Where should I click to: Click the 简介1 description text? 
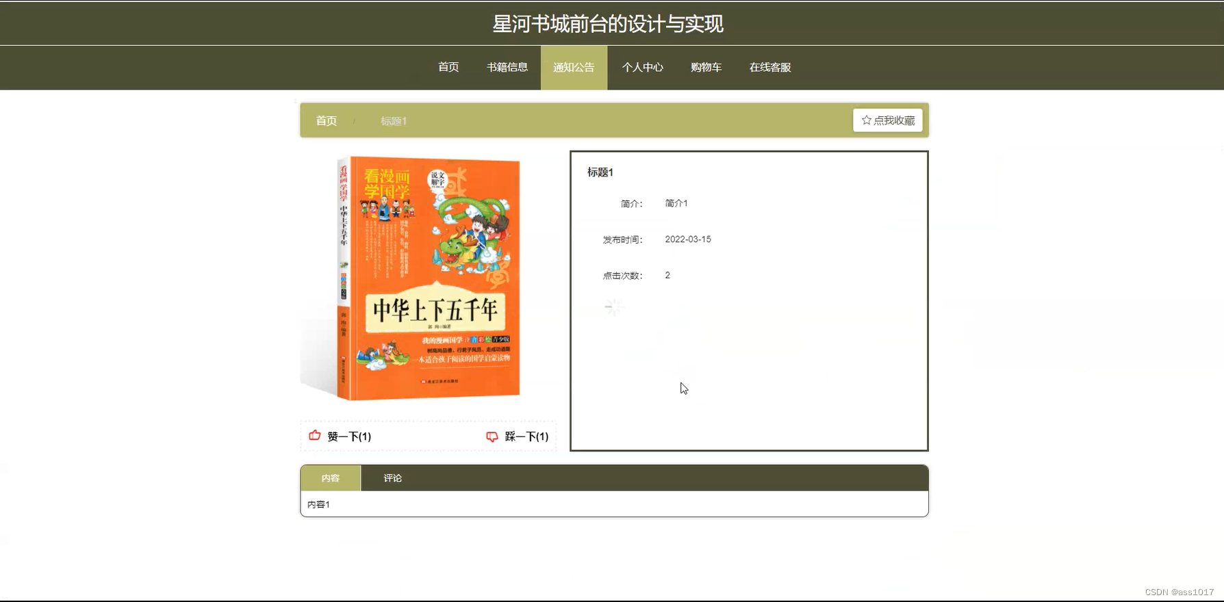pos(676,203)
